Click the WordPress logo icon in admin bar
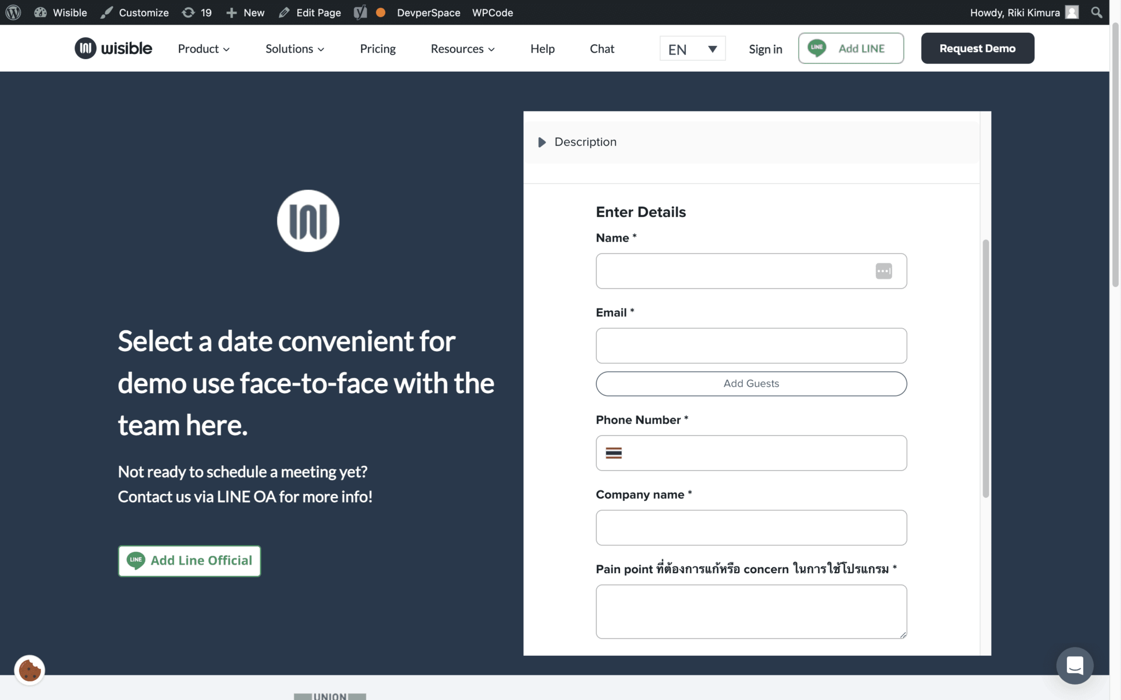This screenshot has height=700, width=1121. point(13,12)
